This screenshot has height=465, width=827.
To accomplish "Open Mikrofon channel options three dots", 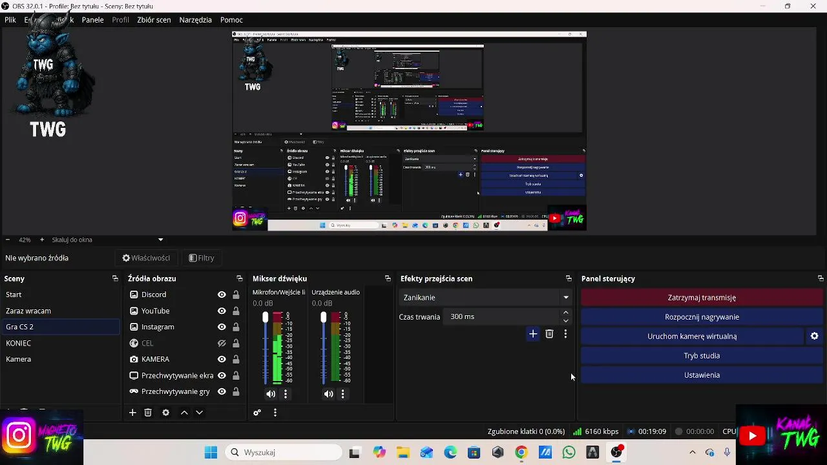I will pyautogui.click(x=286, y=394).
